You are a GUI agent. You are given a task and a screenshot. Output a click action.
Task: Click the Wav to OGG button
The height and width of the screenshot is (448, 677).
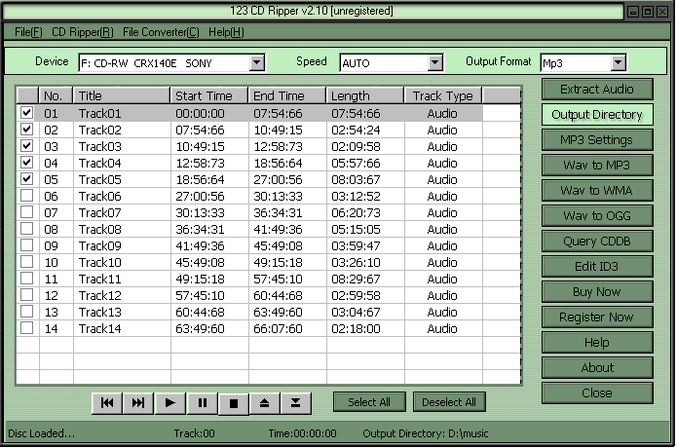pos(597,216)
